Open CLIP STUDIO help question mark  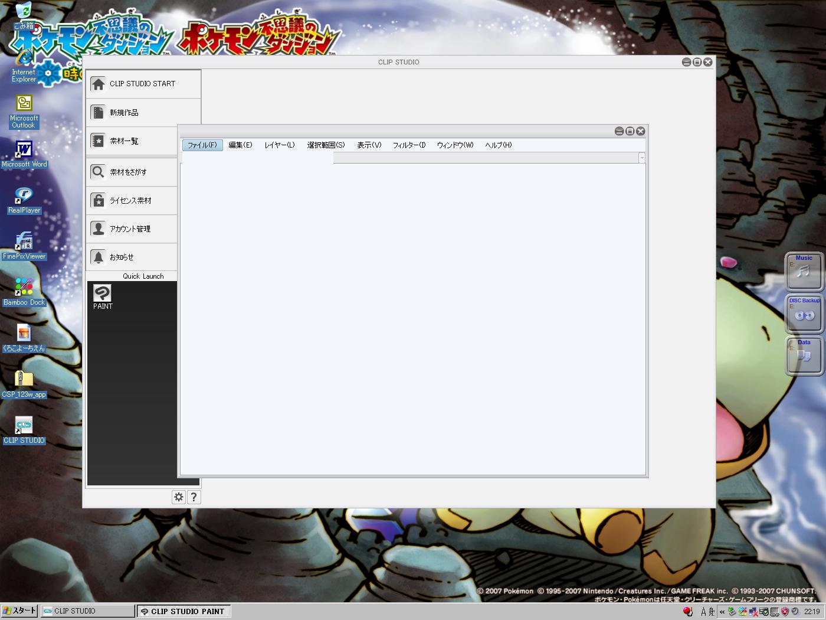pos(194,497)
